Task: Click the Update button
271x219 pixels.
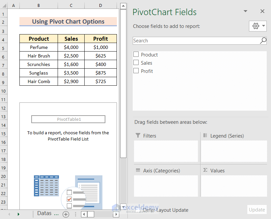Action: [x=257, y=210]
